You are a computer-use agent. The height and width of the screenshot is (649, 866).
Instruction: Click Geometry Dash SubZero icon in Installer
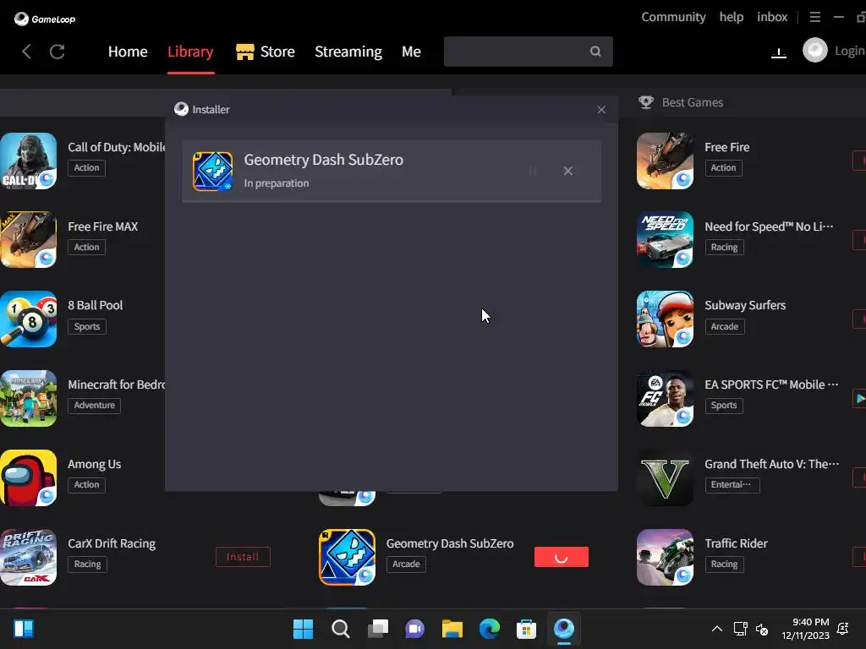pos(212,171)
